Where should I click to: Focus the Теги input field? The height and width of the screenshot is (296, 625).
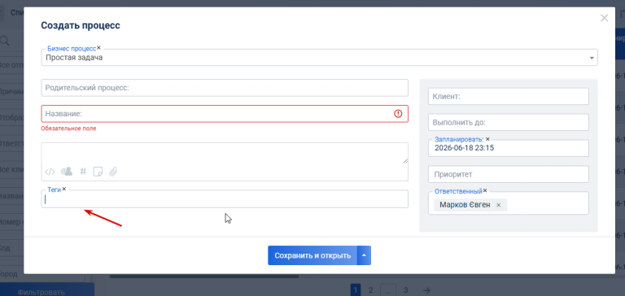(x=225, y=198)
